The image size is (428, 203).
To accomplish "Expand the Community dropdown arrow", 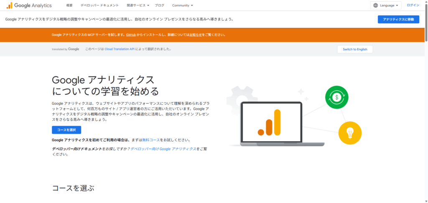I will coord(192,5).
